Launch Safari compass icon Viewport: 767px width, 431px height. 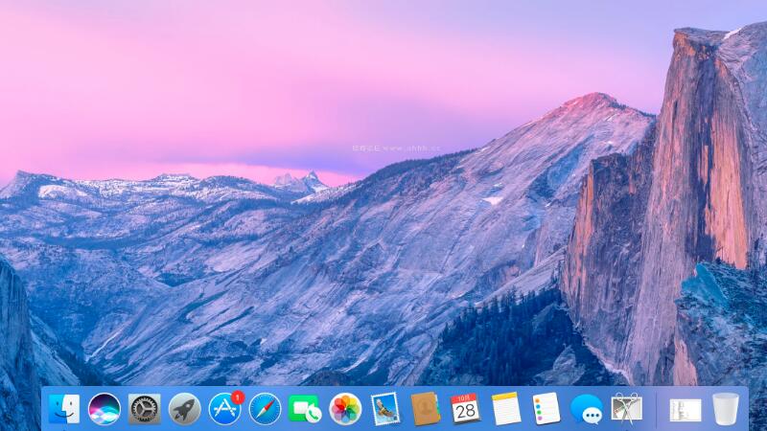click(x=265, y=409)
